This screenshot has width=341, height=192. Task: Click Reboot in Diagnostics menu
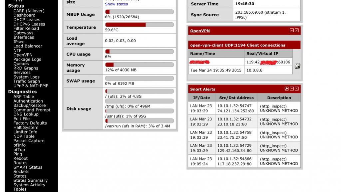21,158
